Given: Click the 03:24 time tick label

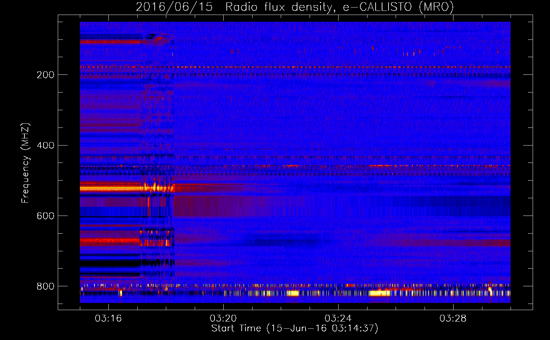Looking at the screenshot, I should click(x=338, y=319).
